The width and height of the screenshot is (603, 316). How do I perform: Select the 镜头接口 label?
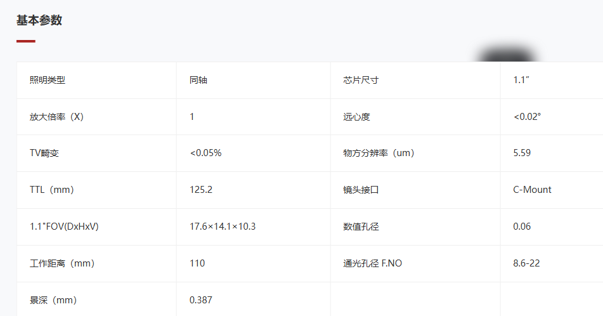point(361,190)
